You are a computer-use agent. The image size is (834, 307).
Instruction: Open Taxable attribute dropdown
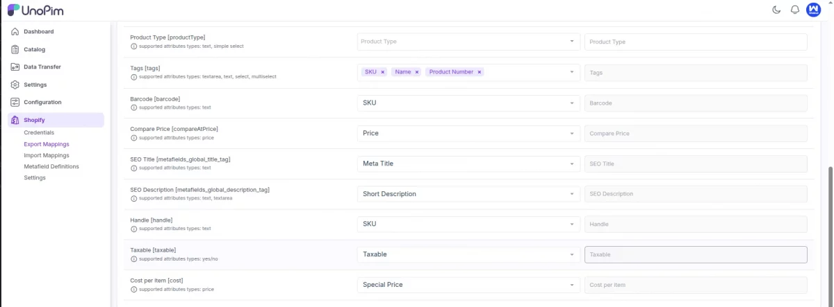coord(468,254)
